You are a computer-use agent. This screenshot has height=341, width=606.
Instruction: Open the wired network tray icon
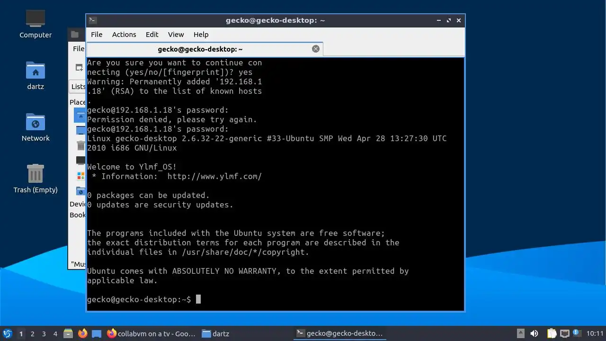(564, 333)
